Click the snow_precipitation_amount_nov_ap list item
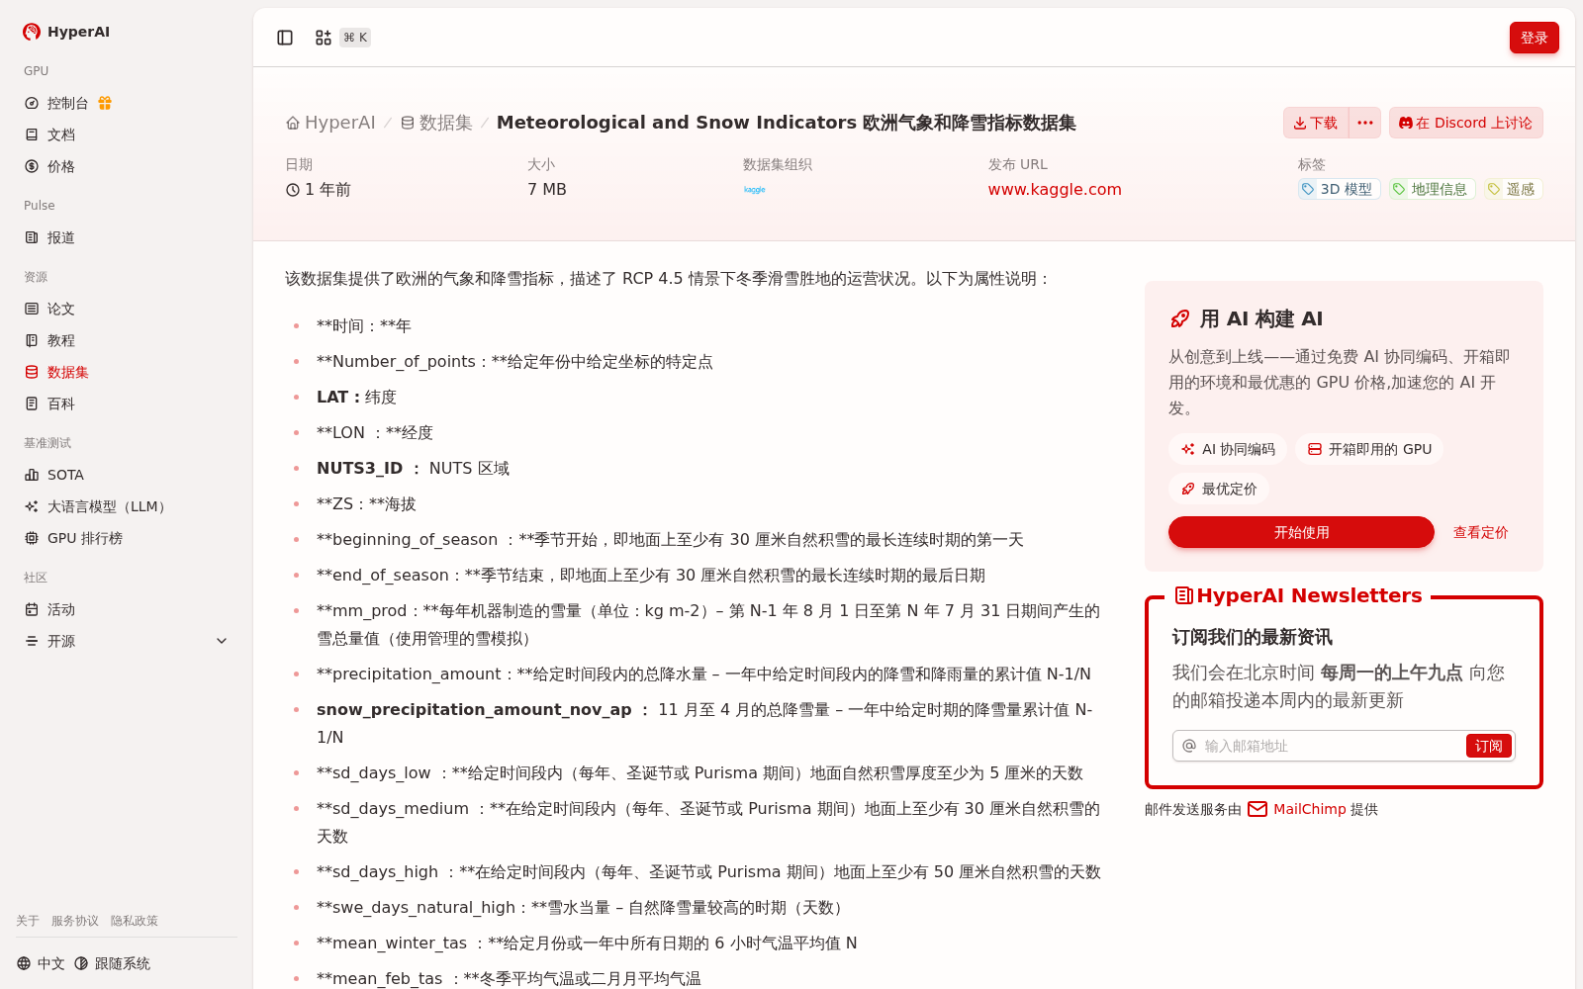Viewport: 1583px width, 989px height. pos(706,723)
